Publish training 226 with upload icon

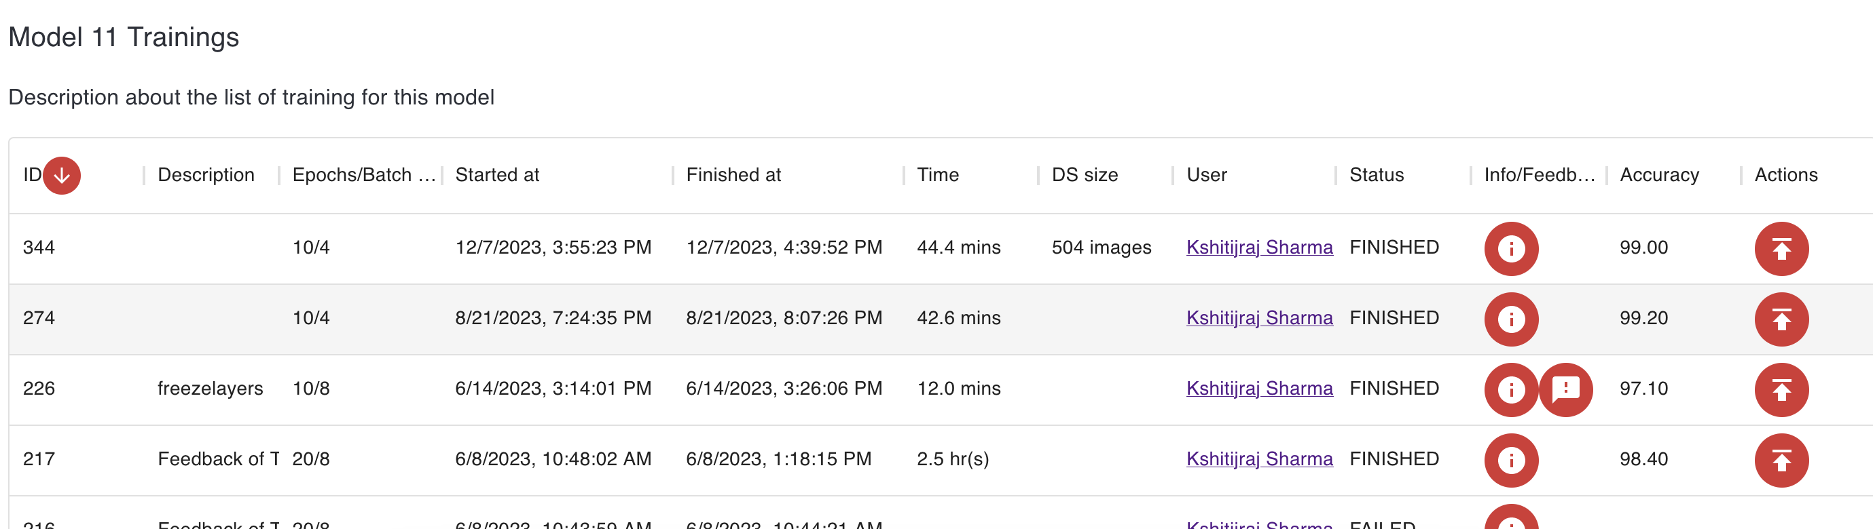[1781, 390]
